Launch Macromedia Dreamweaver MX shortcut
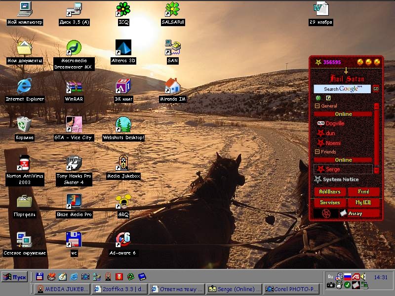The image size is (395, 296). pyautogui.click(x=74, y=48)
